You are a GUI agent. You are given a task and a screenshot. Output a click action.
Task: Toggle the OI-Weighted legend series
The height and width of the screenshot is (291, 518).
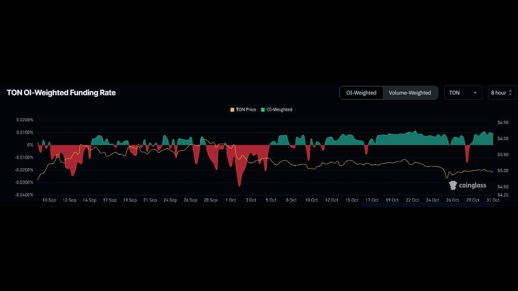[276, 109]
